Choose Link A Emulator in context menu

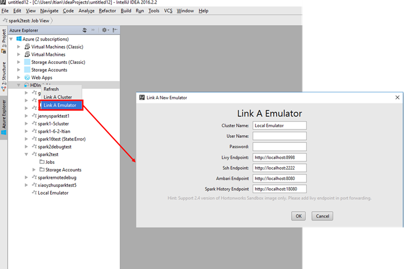point(62,105)
